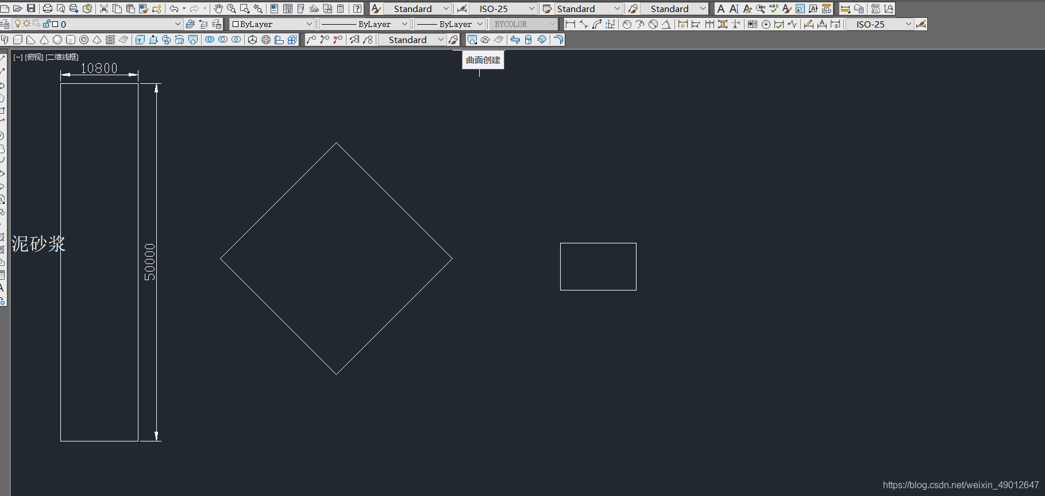This screenshot has height=496, width=1045.
Task: Activate the 3D Rotate gizmo tool
Action: coord(266,40)
